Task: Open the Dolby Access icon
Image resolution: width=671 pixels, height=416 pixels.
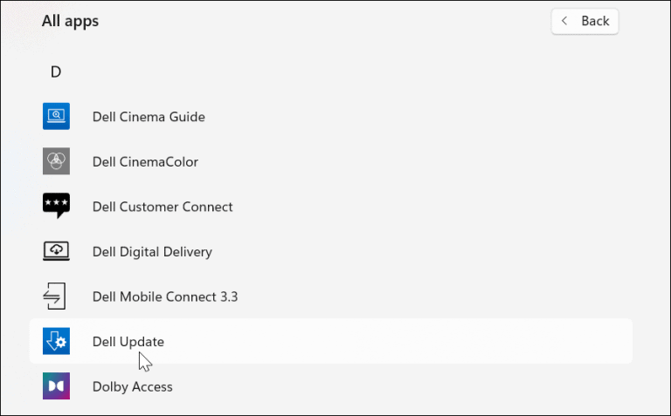Action: point(56,386)
